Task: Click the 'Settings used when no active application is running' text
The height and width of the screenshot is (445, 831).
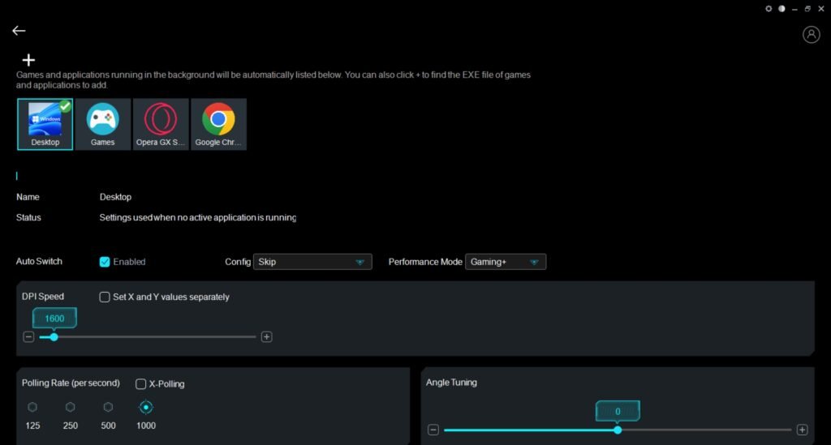Action: pos(198,217)
